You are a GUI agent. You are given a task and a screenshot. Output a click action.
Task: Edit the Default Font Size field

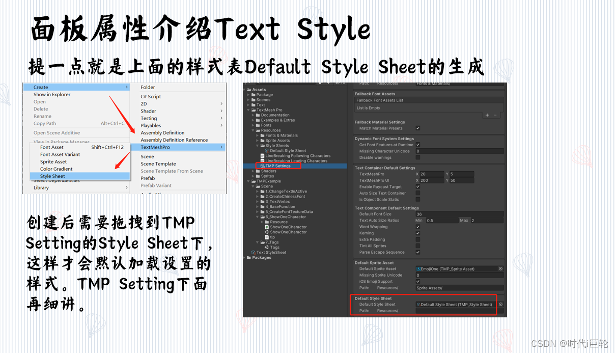pyautogui.click(x=460, y=214)
